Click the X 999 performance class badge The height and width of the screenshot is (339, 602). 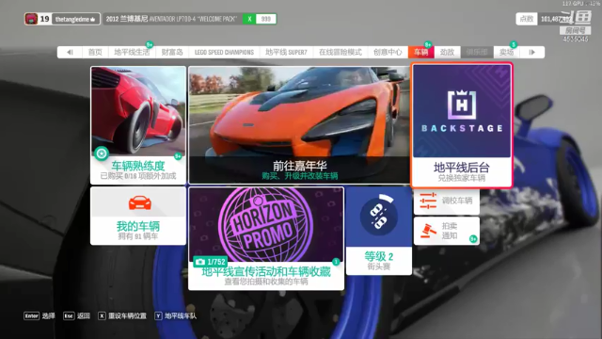(260, 19)
